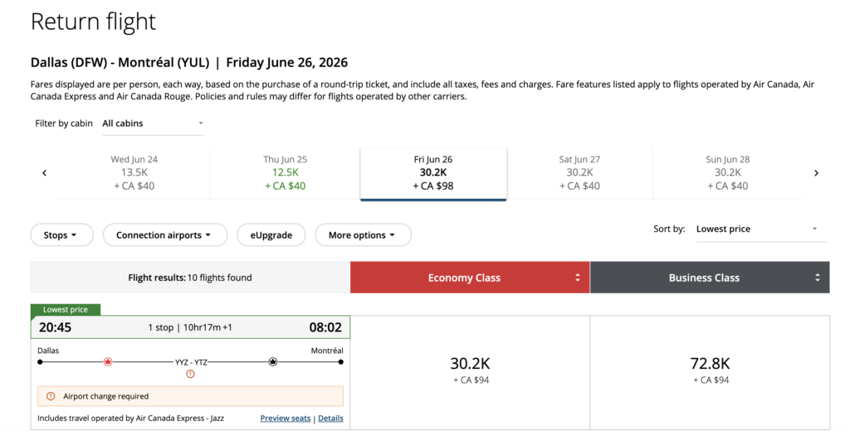The width and height of the screenshot is (850, 431).
Task: Click the alert icon beside Airport change required
Action: point(51,396)
